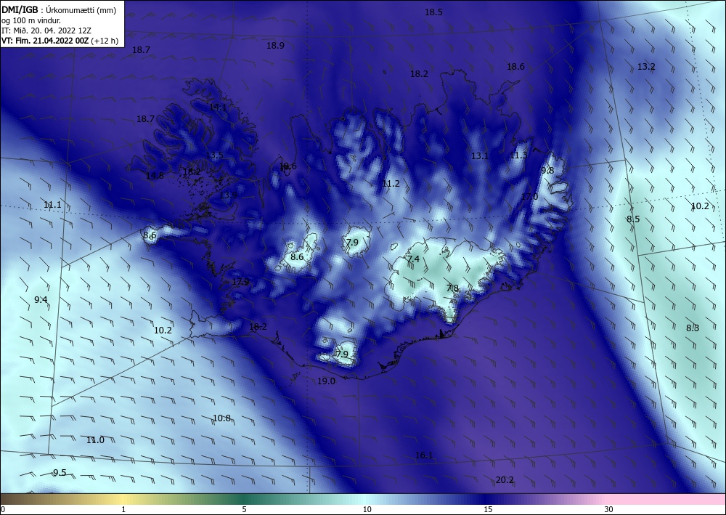Click the map value "14.8"
Viewport: 726px width, 515px height.
[x=155, y=176]
